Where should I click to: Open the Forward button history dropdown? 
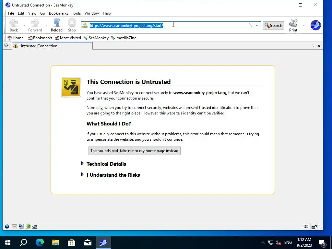46,25
